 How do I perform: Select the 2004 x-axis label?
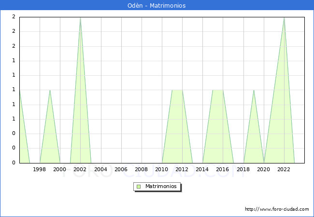pyautogui.click(x=100, y=169)
